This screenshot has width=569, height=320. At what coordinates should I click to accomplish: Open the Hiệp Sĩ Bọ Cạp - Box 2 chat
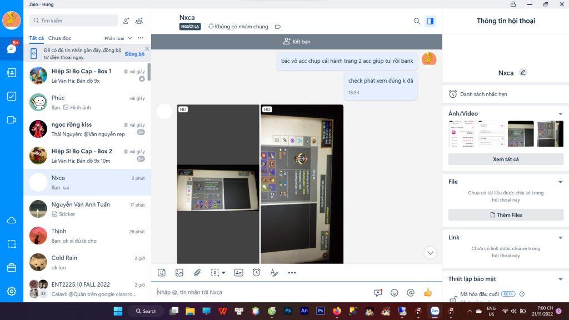[x=87, y=156]
